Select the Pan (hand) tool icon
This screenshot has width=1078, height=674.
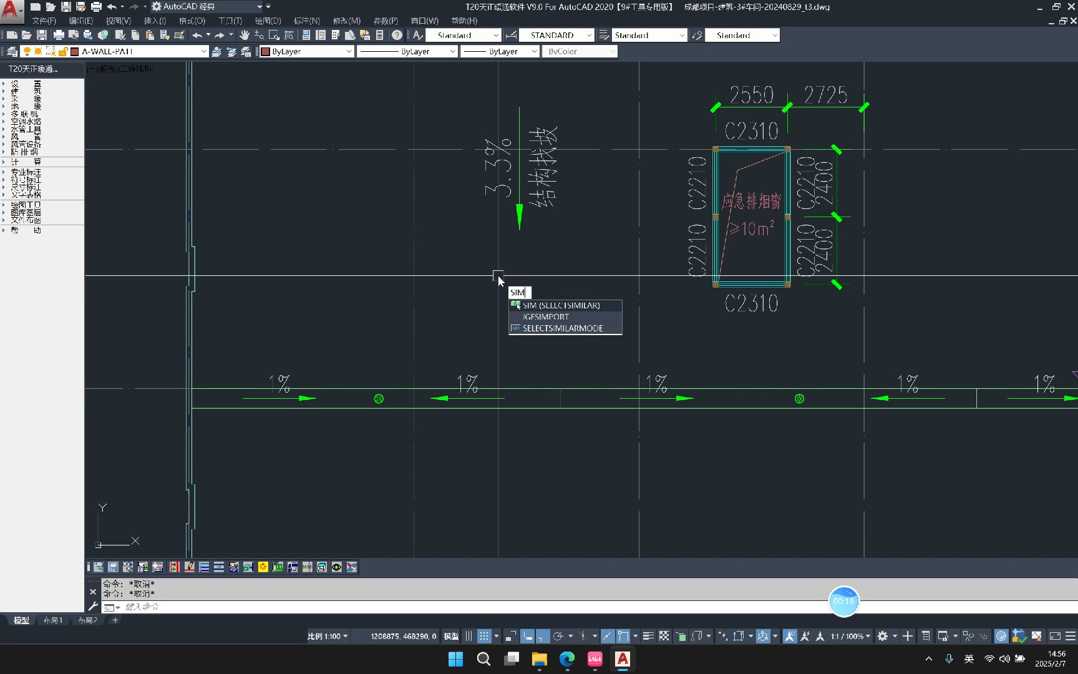click(x=244, y=36)
